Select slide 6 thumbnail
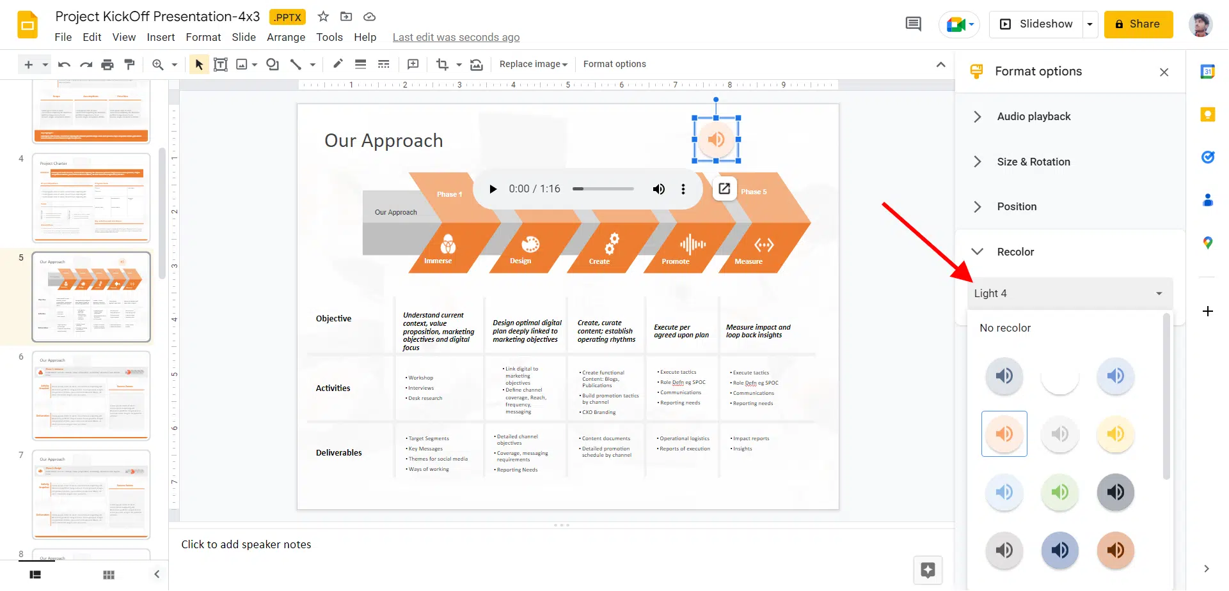Screen dimensions: 1229x591 [91, 395]
